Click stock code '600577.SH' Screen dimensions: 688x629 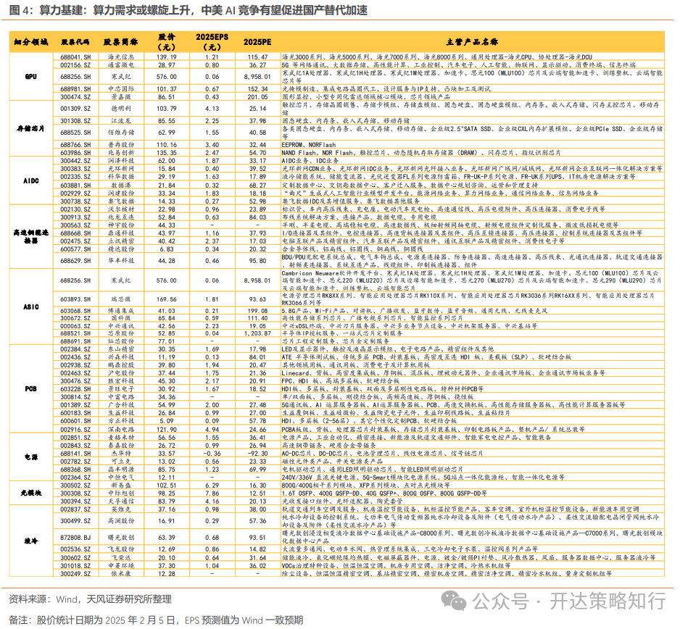75,249
